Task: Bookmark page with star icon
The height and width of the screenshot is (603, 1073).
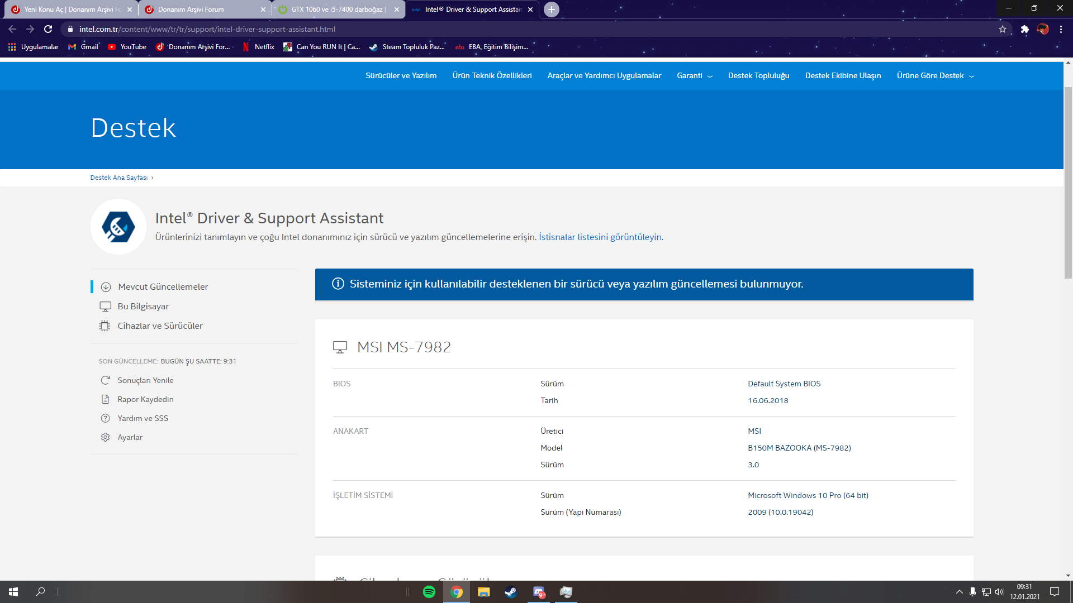Action: pyautogui.click(x=1003, y=29)
